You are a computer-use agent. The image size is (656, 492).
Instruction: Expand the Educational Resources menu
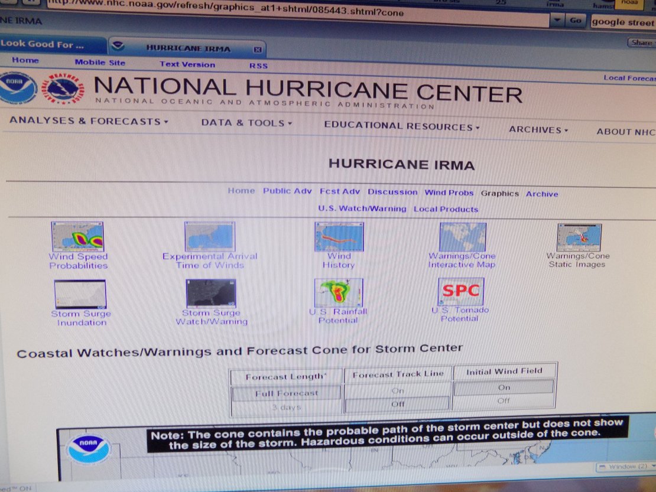402,126
